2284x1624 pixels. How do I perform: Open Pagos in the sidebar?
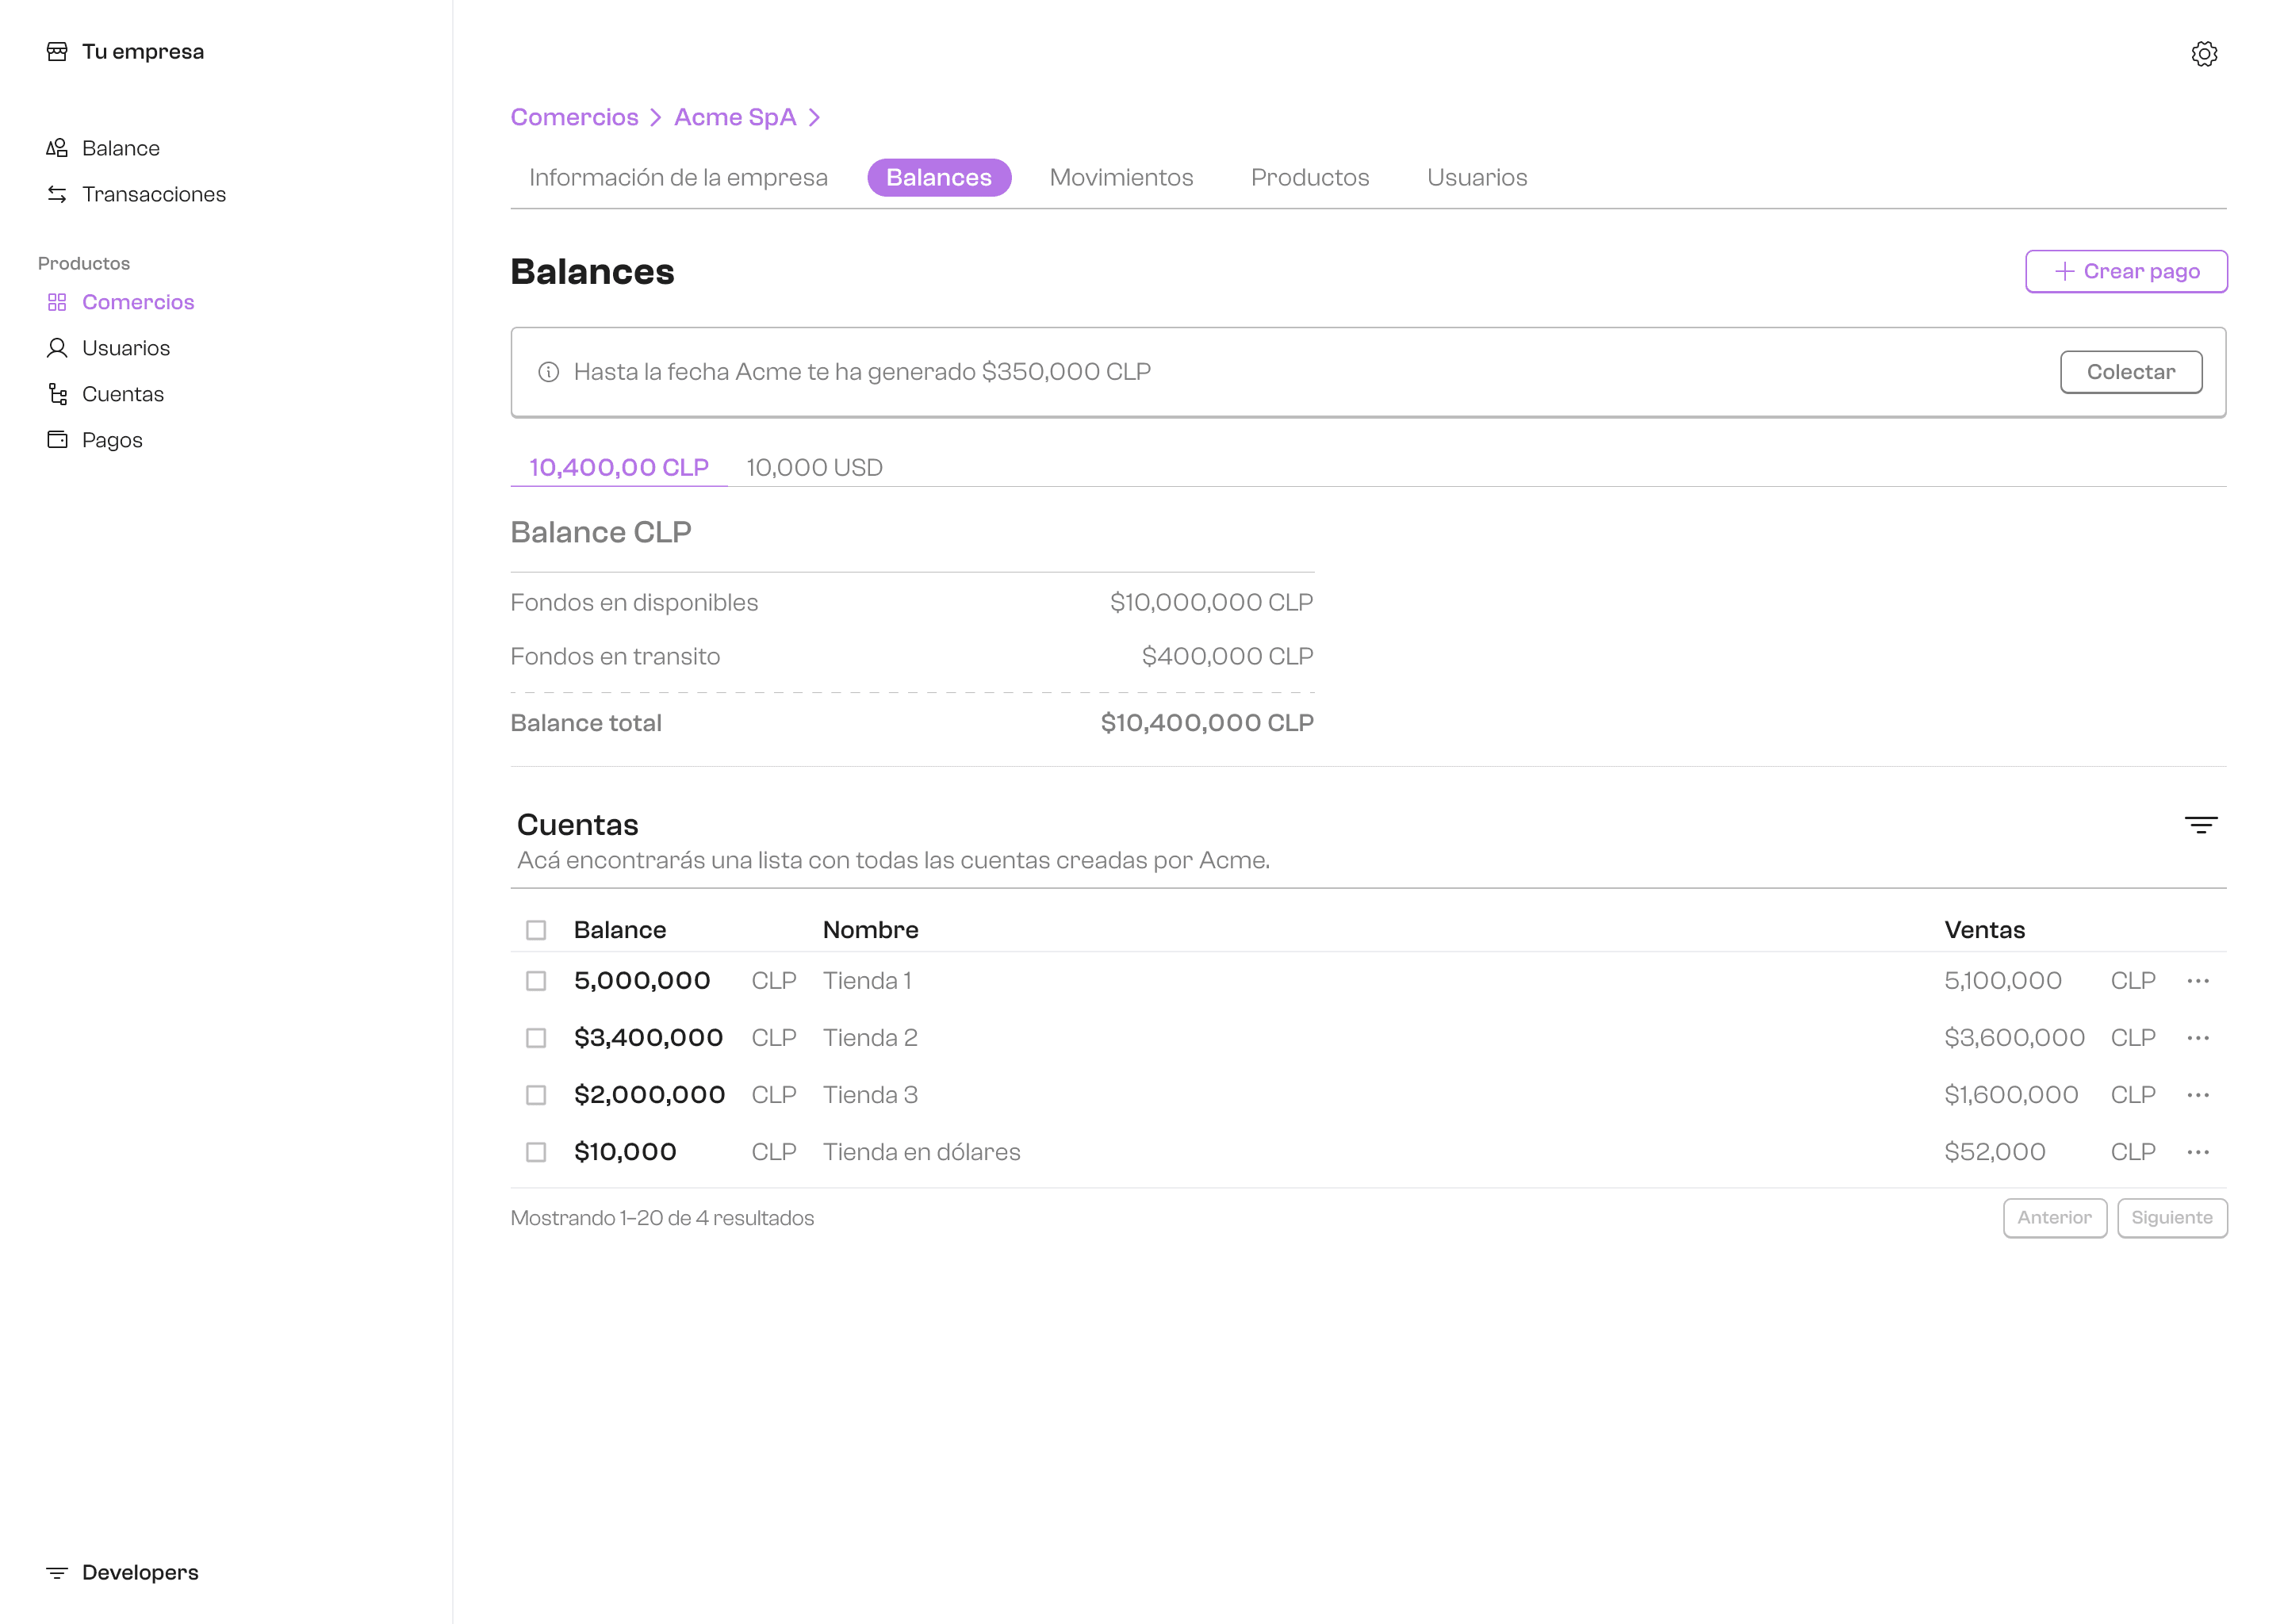pyautogui.click(x=112, y=440)
